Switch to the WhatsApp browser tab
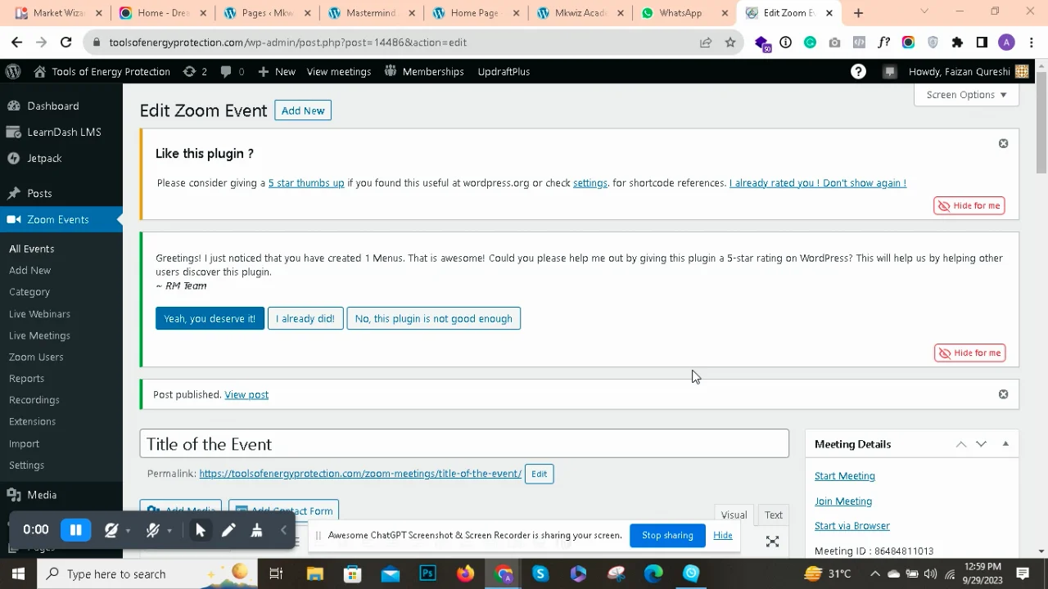 [x=684, y=13]
